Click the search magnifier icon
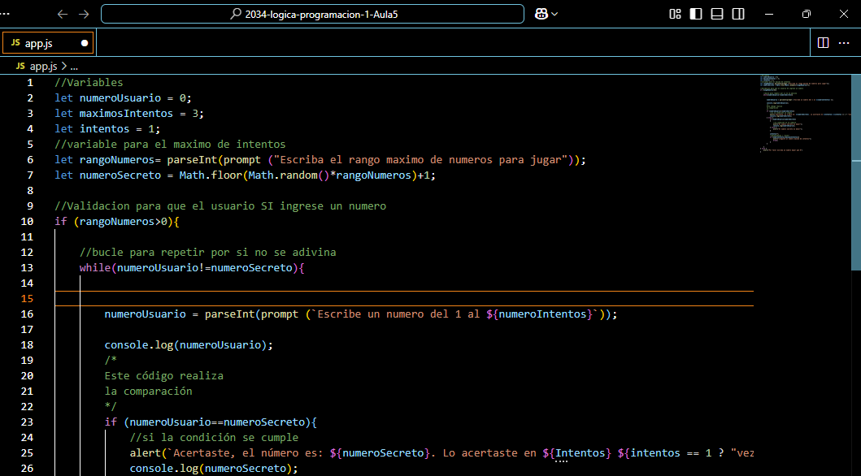The image size is (861, 476). point(235,15)
